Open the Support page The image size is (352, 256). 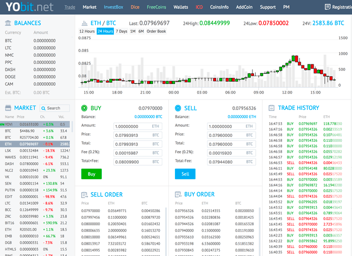268,7
